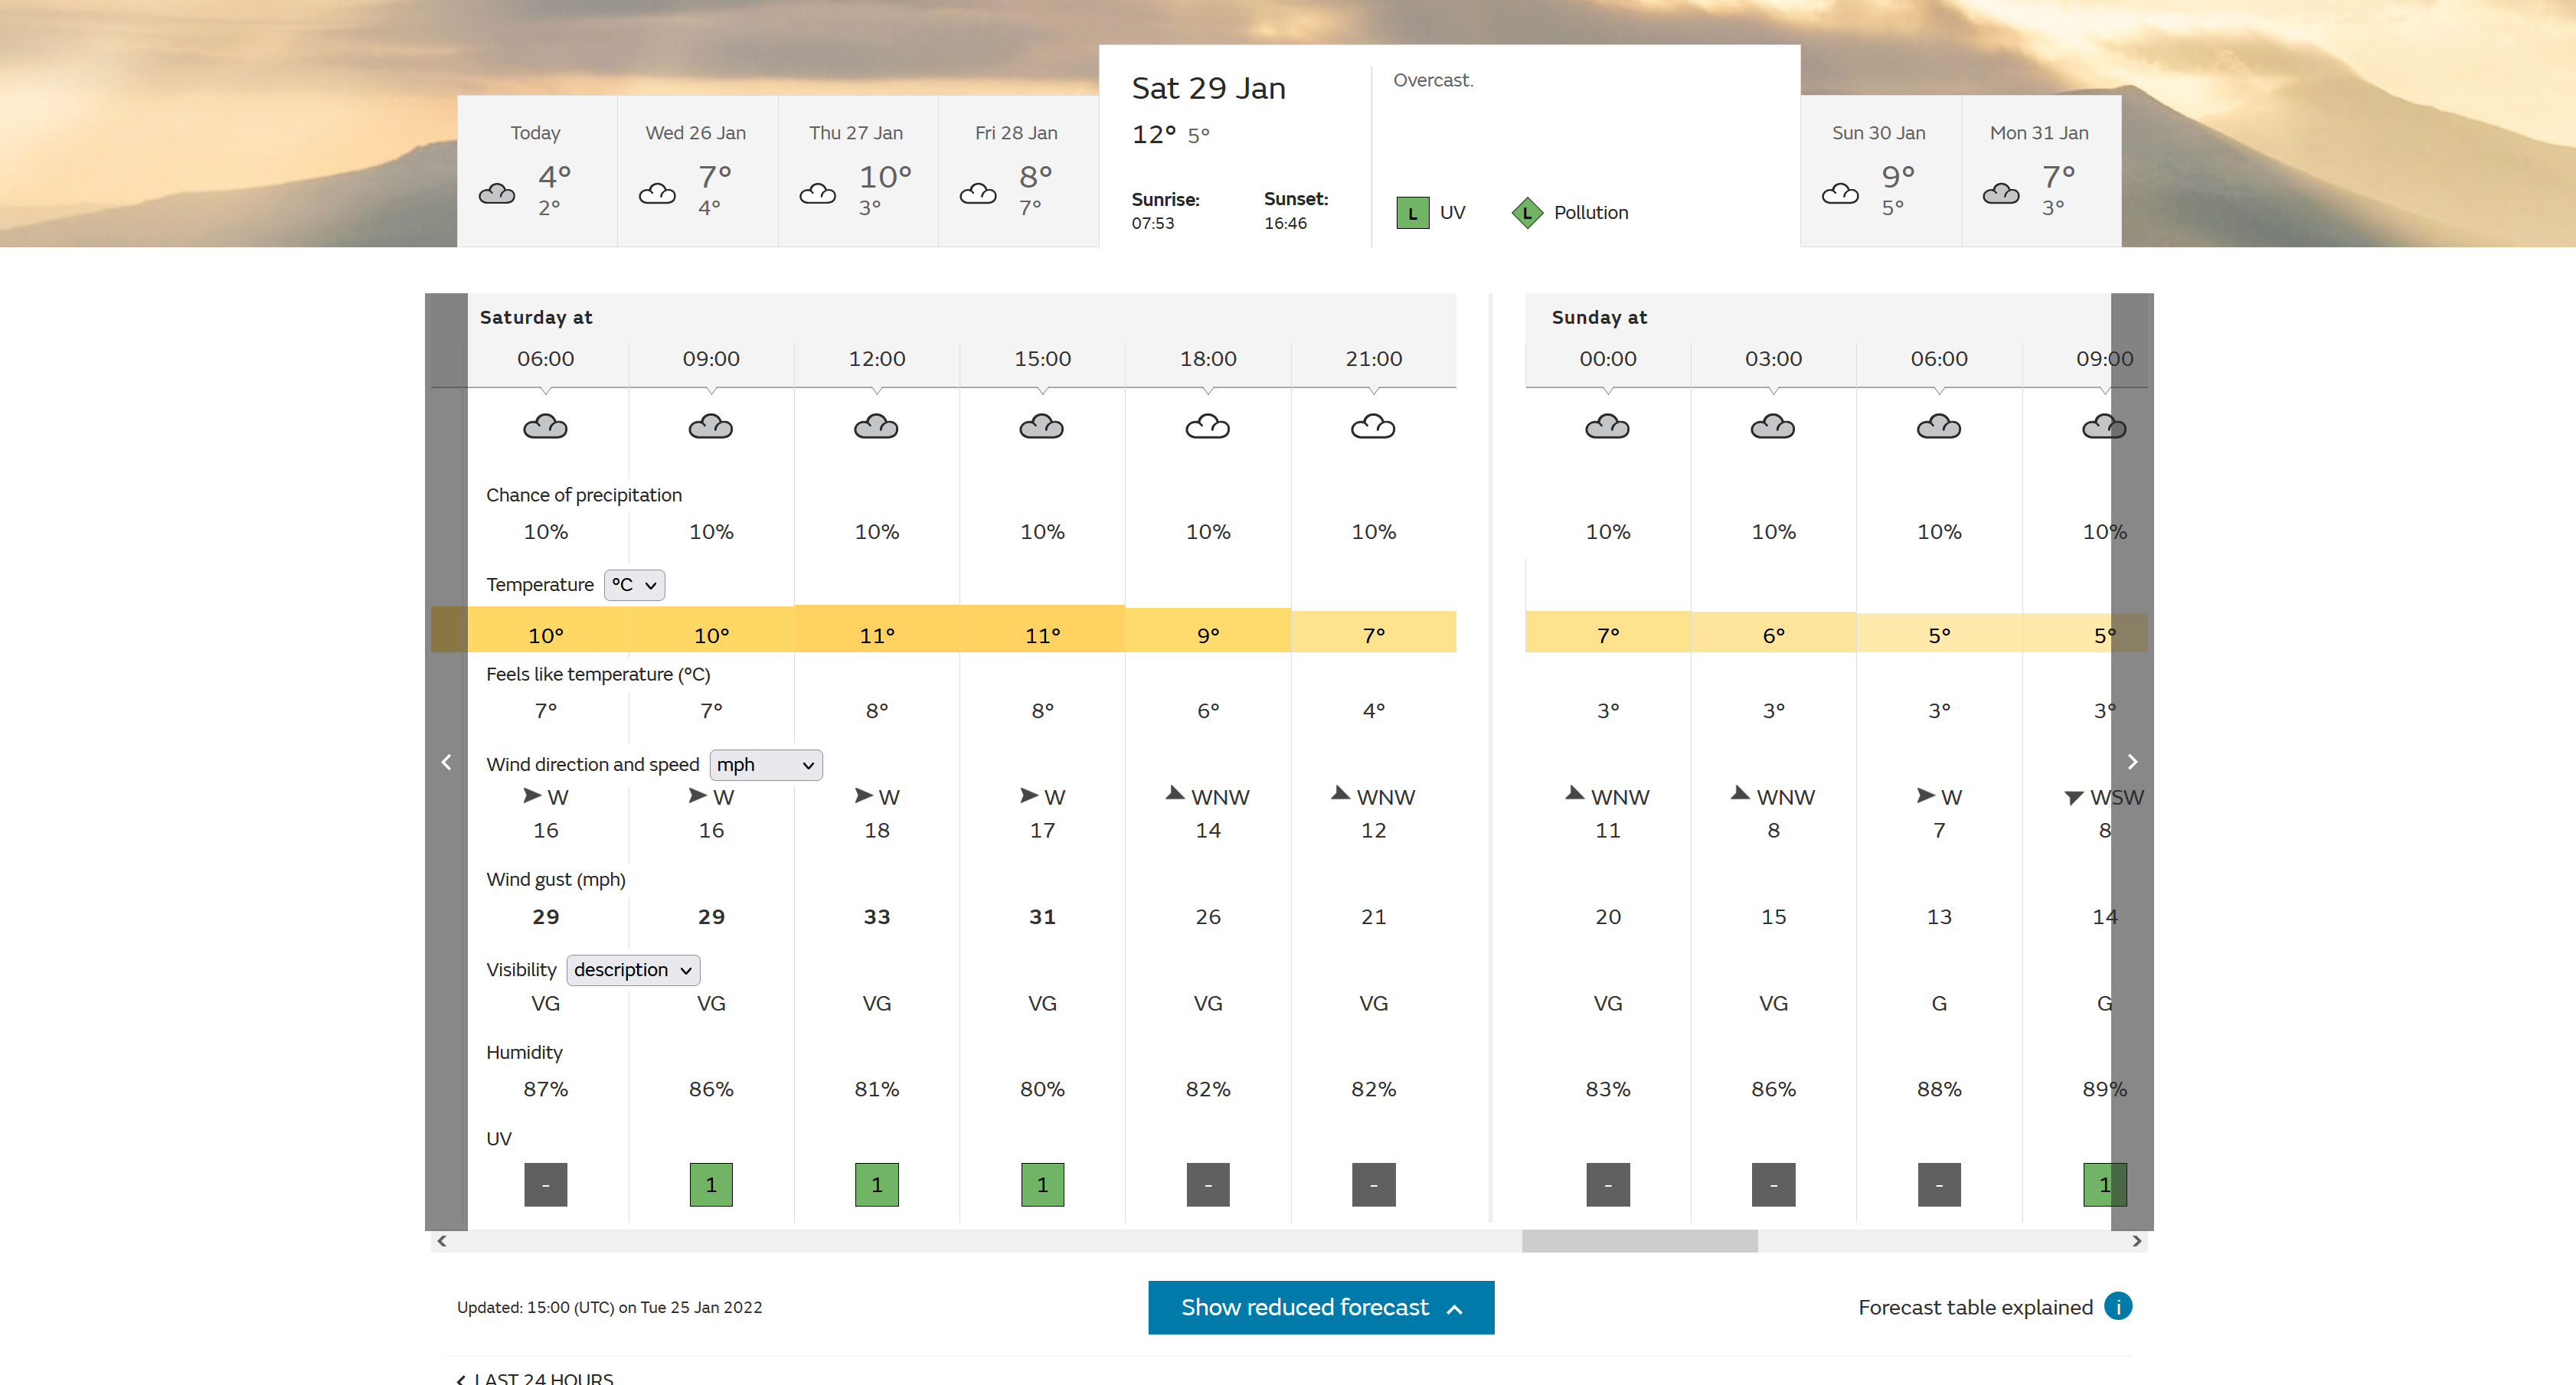Open the Visibility description dropdown

coord(633,970)
